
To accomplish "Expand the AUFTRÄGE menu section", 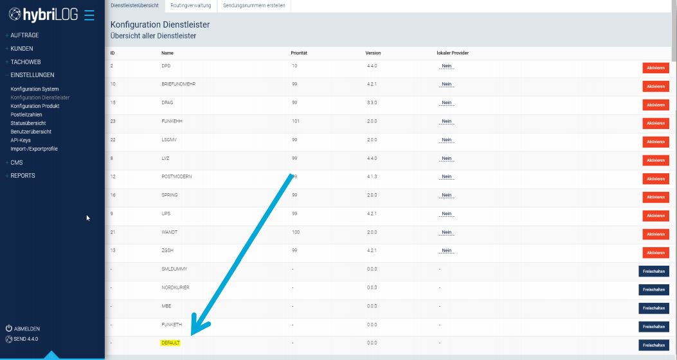I will (x=24, y=35).
